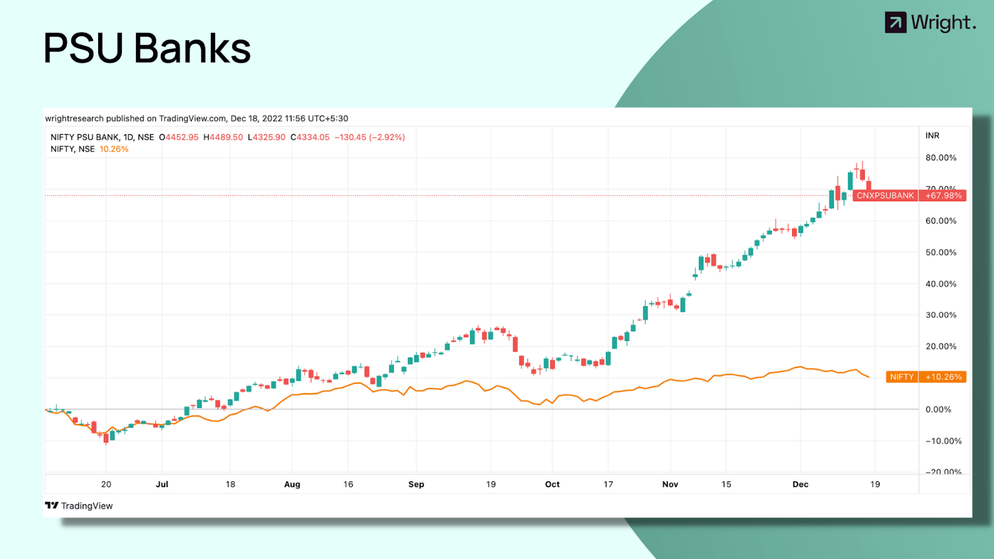Viewport: 994px width, 559px height.
Task: Select the +67.98% value tag
Action: coord(943,196)
